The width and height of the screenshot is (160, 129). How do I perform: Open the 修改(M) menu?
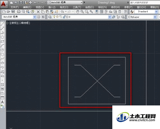(x=116, y=7)
